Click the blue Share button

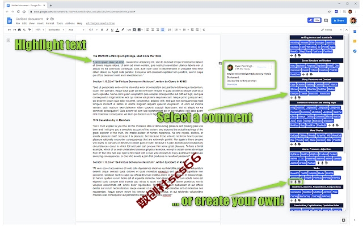[x=339, y=20]
